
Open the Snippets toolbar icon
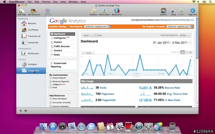(x=93, y=12)
